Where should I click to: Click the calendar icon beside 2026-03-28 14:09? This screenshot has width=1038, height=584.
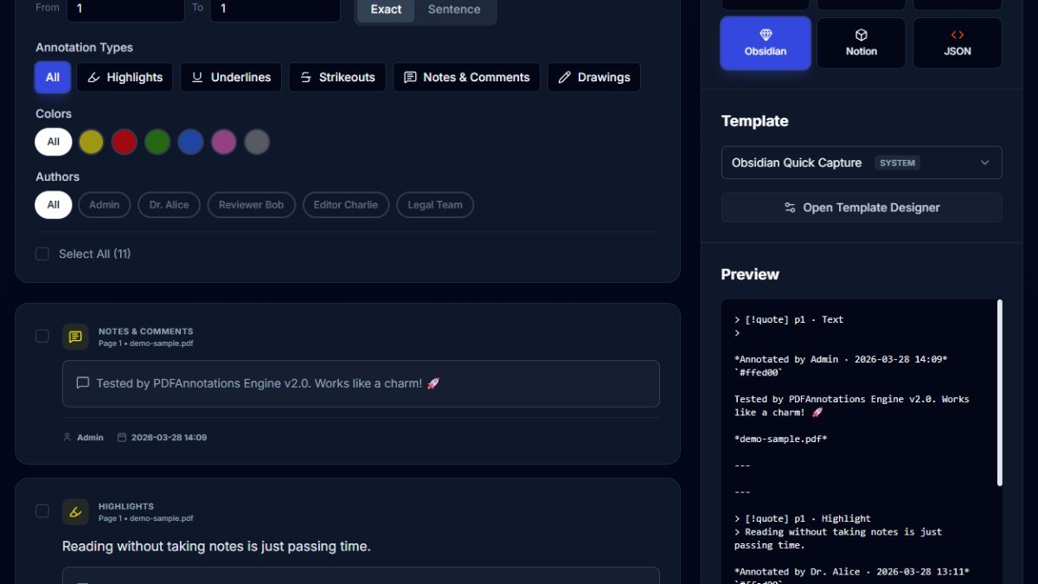(122, 438)
